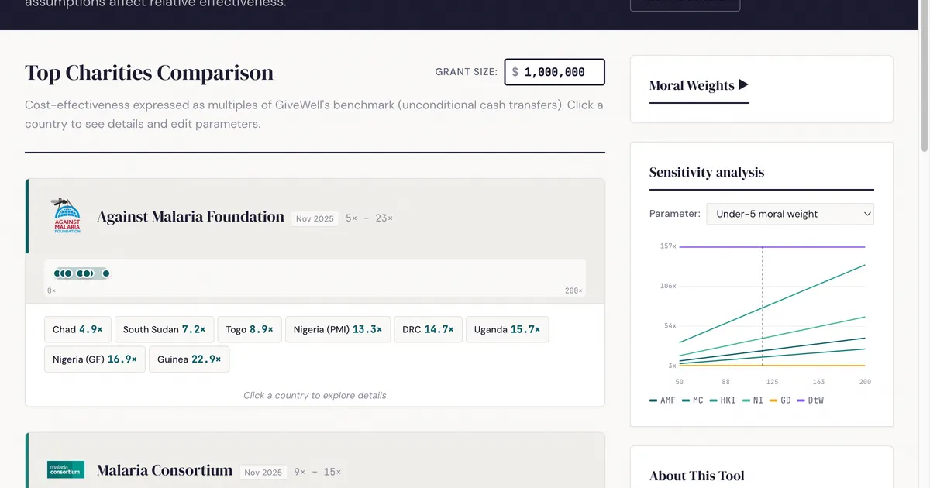Click the Against Malaria Foundation logo
The height and width of the screenshot is (488, 930).
[66, 216]
